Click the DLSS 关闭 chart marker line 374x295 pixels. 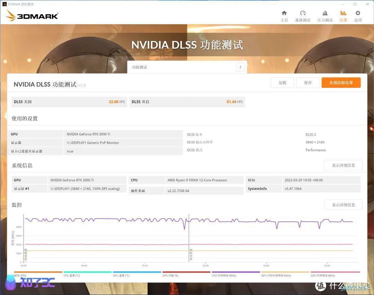tap(24, 238)
